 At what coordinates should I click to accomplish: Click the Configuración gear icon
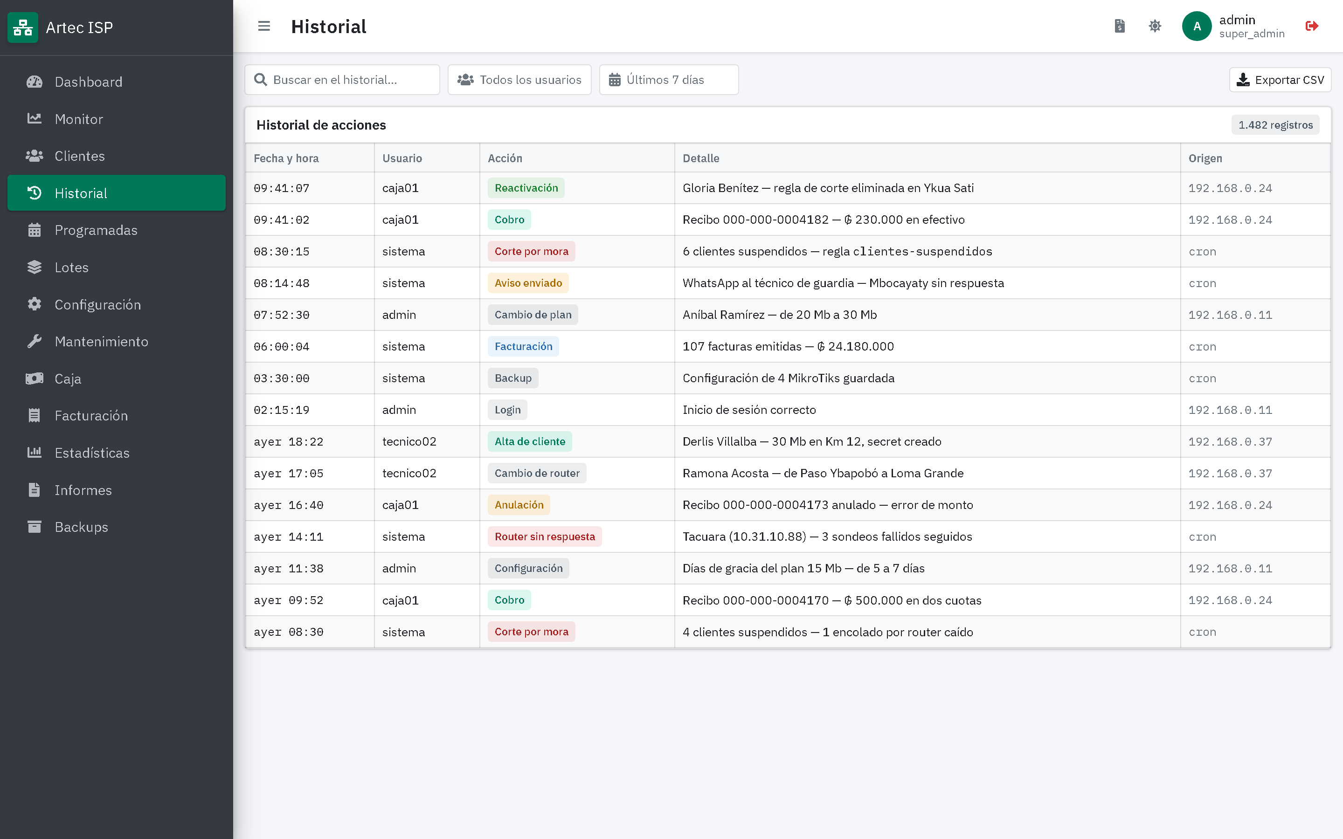click(x=35, y=304)
